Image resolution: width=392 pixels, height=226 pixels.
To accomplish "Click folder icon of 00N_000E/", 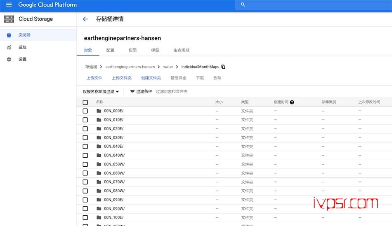I will (x=99, y=111).
